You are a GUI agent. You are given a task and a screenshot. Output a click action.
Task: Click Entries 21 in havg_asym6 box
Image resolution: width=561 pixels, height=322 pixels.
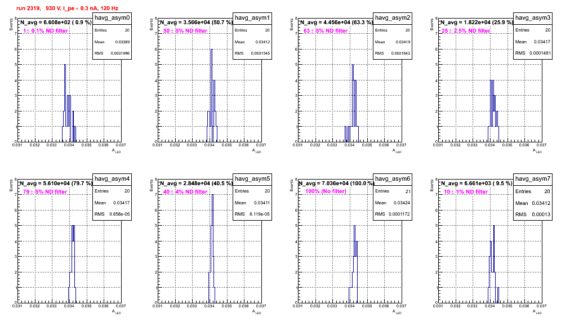click(393, 191)
